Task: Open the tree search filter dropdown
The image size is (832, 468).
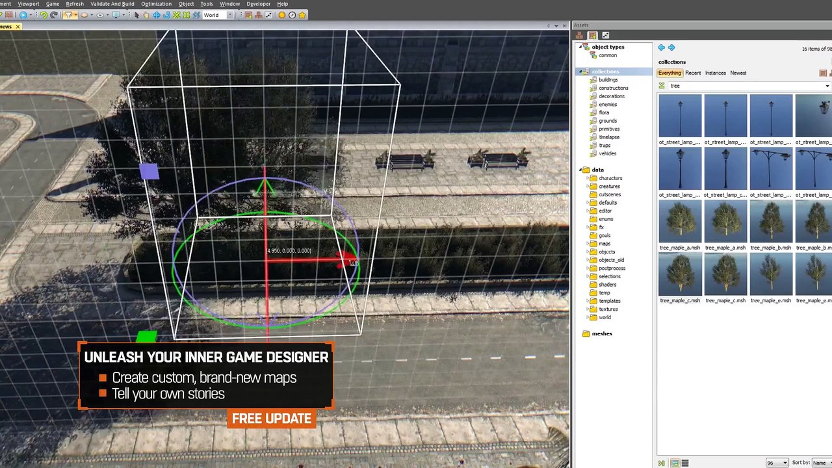Action: (827, 86)
